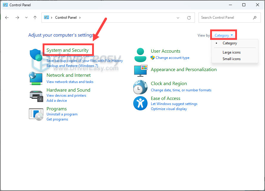Image resolution: width=265 pixels, height=191 pixels.
Task: Open the Ease of Access icon
Action: click(140, 103)
